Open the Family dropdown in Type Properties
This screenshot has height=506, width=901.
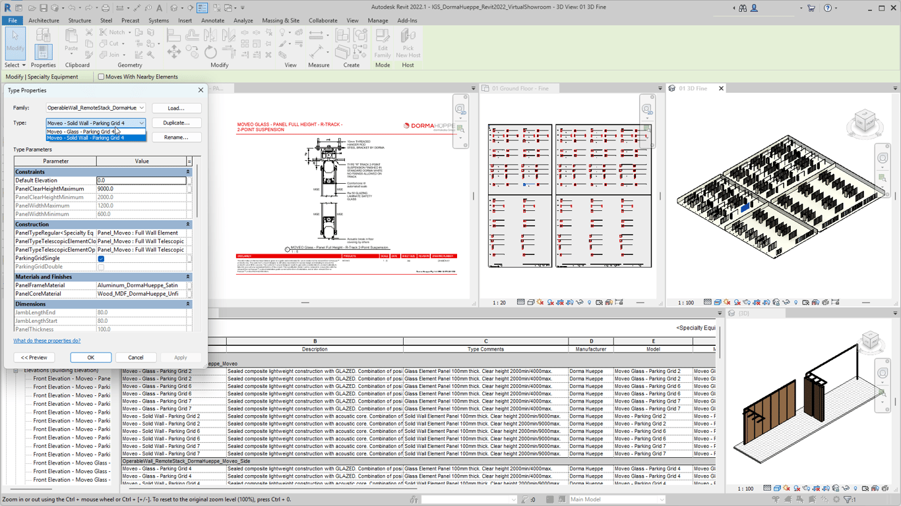[96, 108]
